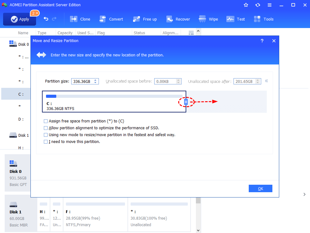The width and height of the screenshot is (310, 233).
Task: Open the Wipe tool
Action: [x=208, y=19]
